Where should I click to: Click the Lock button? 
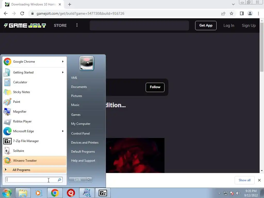(x=77, y=180)
